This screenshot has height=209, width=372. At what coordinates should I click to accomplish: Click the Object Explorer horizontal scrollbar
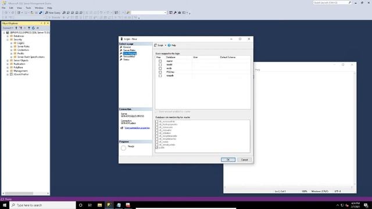point(26,193)
